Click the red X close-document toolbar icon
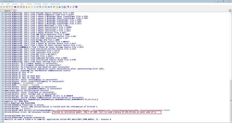Viewport: 232px width, 123px height. [18, 7]
